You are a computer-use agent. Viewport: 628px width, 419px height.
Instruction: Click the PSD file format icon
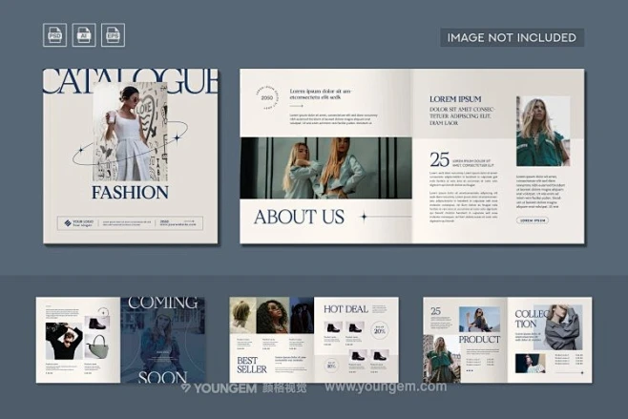tap(54, 35)
